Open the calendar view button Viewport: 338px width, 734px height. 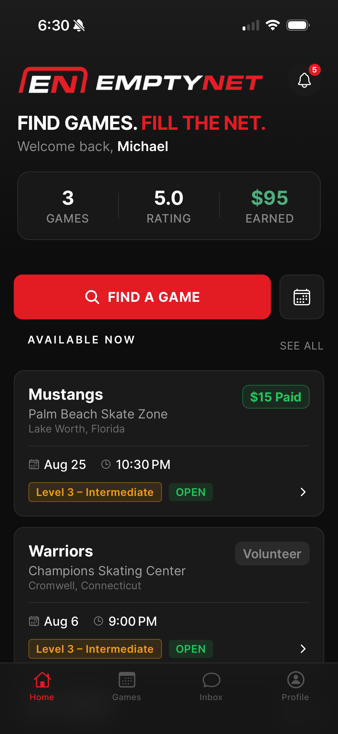pyautogui.click(x=302, y=297)
